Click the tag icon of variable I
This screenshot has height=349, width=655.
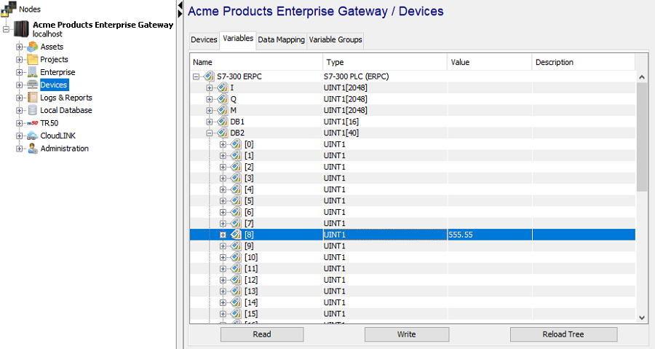click(223, 87)
